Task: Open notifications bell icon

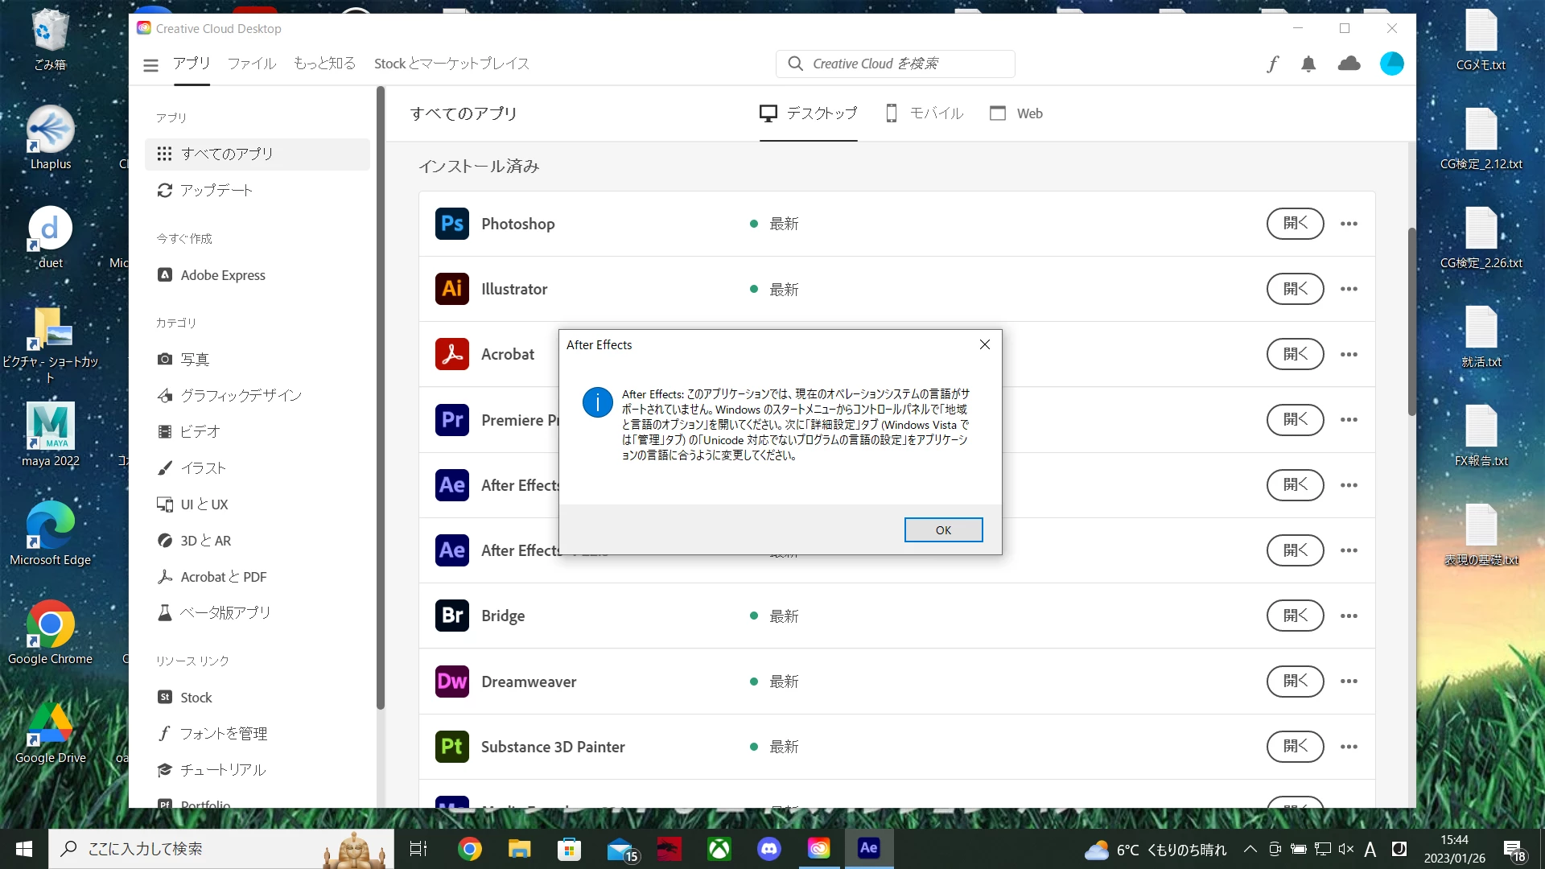Action: click(1308, 64)
